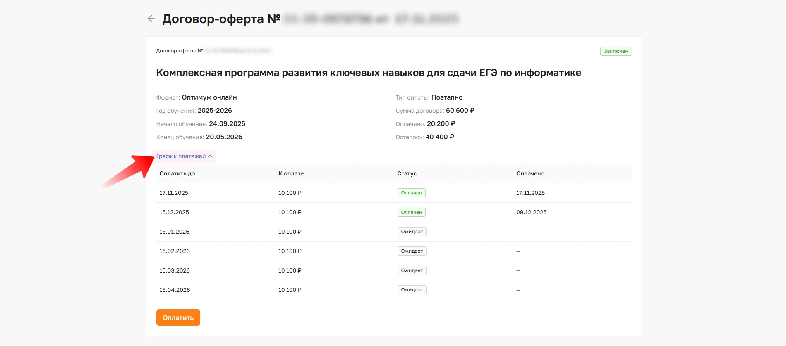Open the Договор-оферта underlined link
Viewport: 786px width, 346px height.
(x=176, y=51)
